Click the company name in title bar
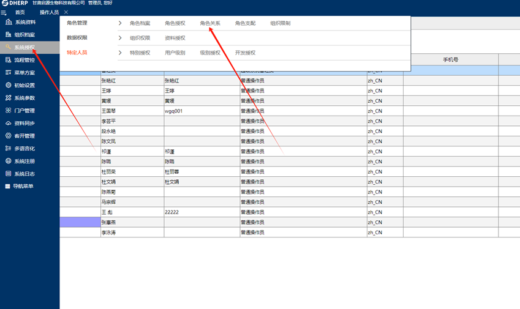 tap(59, 3)
